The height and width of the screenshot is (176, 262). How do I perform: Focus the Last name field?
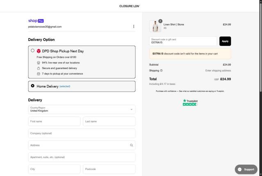(x=109, y=121)
